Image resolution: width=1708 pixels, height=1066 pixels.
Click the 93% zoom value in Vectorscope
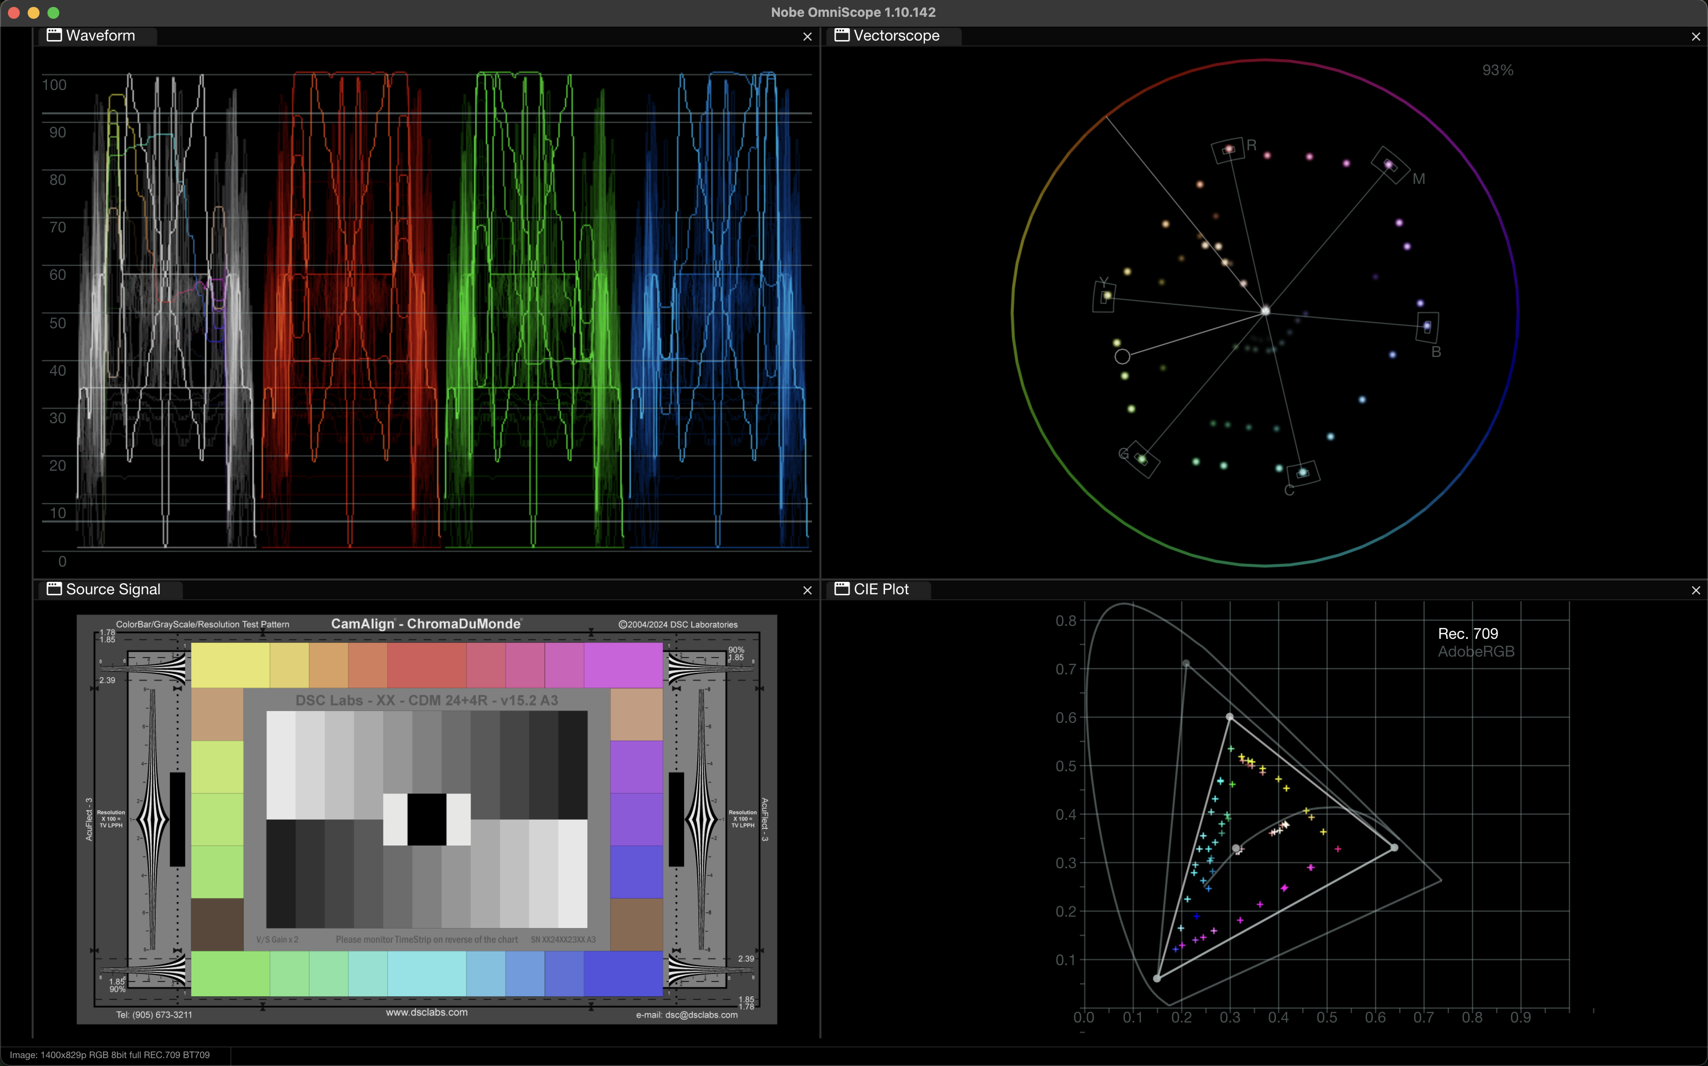pyautogui.click(x=1497, y=70)
